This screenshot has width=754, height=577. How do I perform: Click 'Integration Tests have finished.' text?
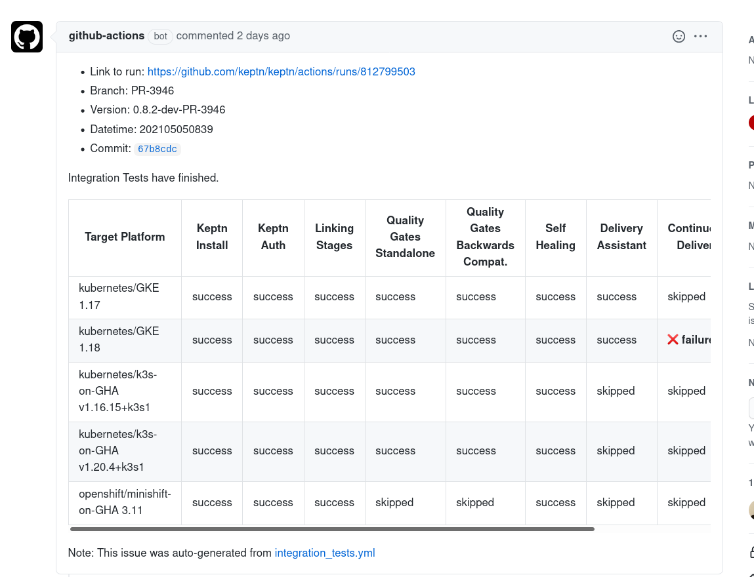[x=143, y=178]
